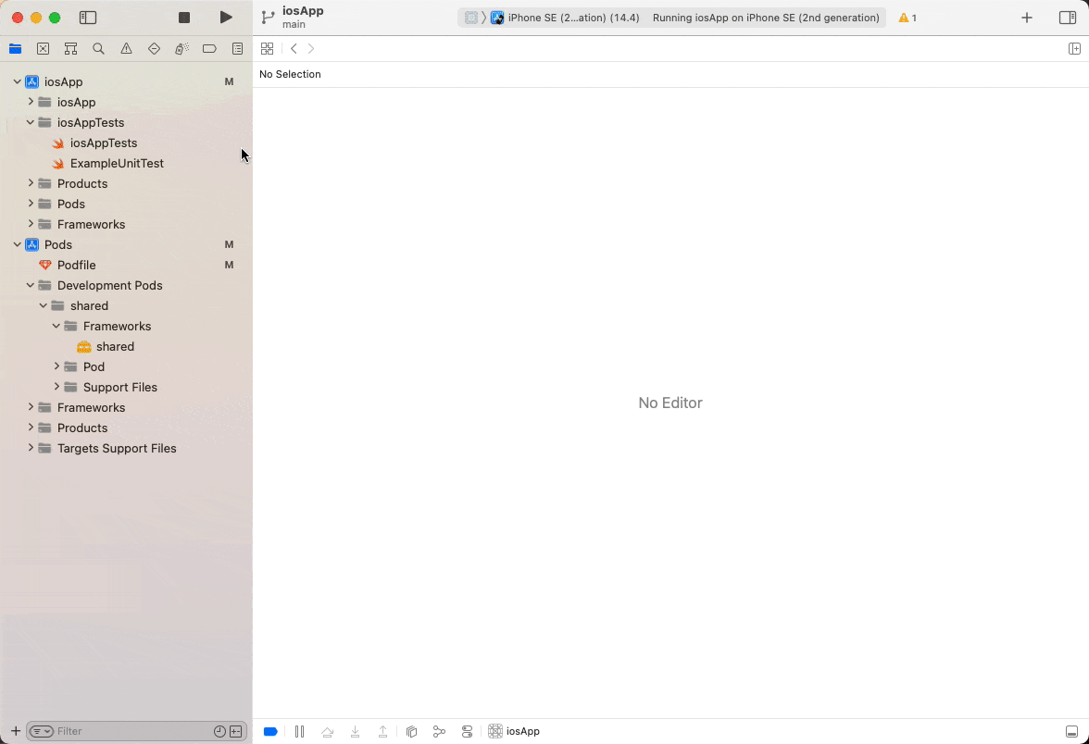Screen dimensions: 1089x744
Task: Collapse the shared pod folder
Action: (43, 305)
